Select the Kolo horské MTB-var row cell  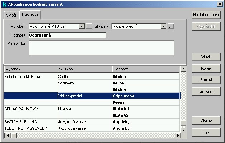coord(31,77)
